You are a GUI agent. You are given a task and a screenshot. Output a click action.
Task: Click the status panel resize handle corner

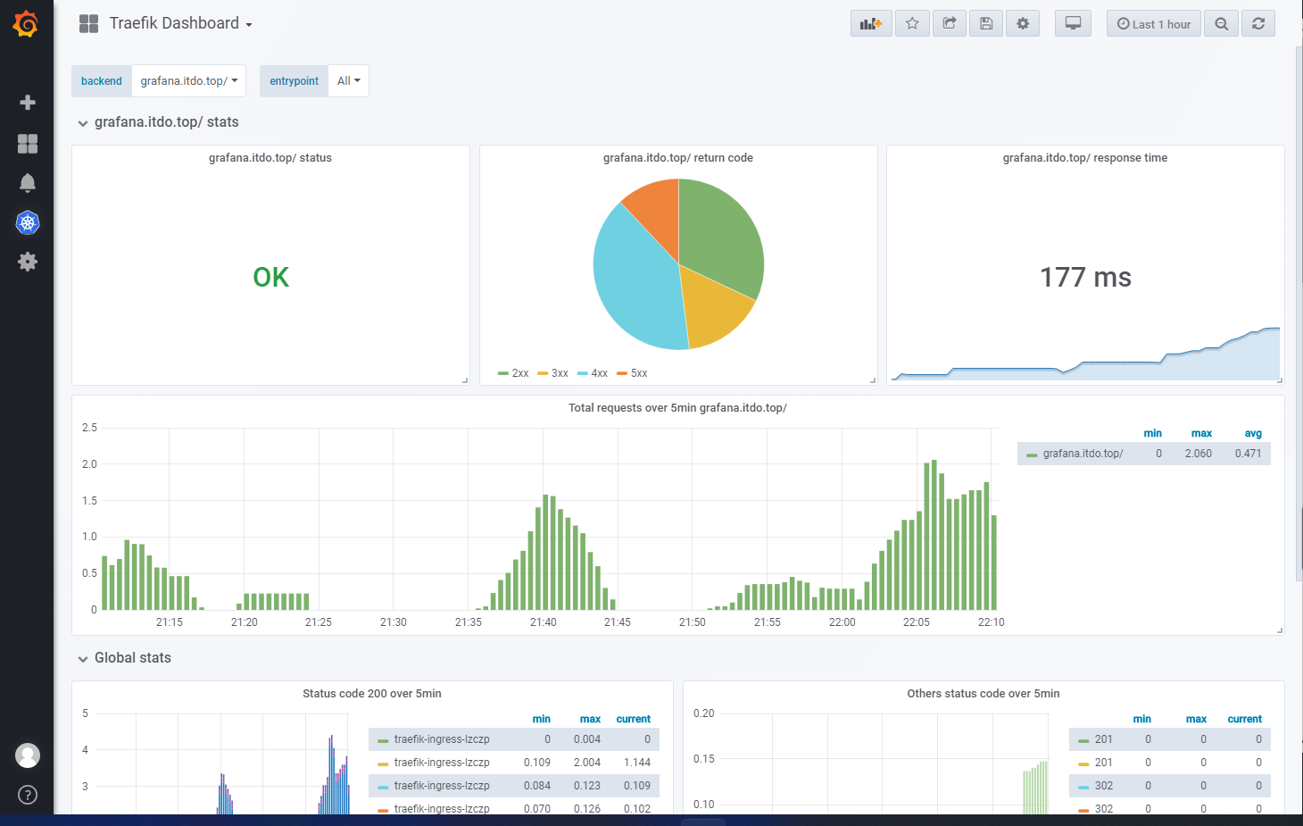pyautogui.click(x=465, y=380)
